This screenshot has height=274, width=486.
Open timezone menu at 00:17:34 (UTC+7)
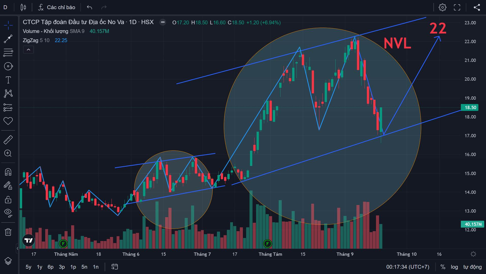click(408, 267)
